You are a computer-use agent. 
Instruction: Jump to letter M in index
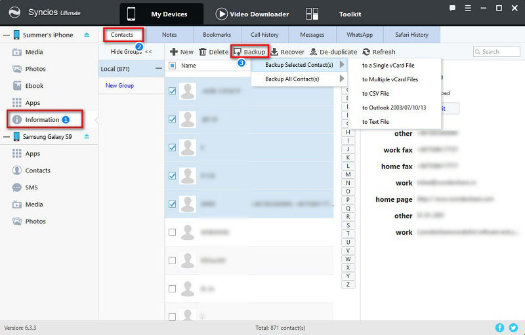point(348,174)
